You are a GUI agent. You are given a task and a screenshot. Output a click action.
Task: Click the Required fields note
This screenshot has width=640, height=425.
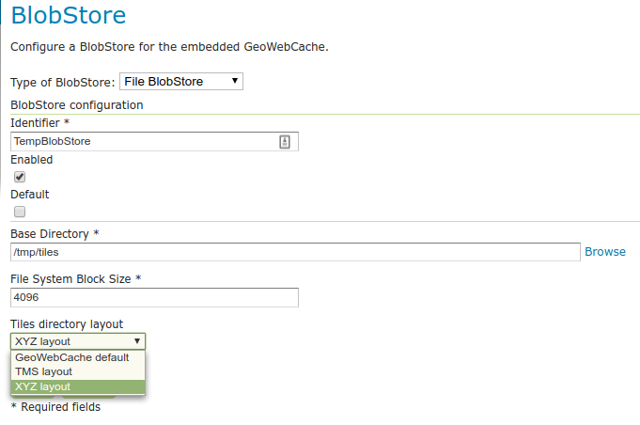coord(55,407)
